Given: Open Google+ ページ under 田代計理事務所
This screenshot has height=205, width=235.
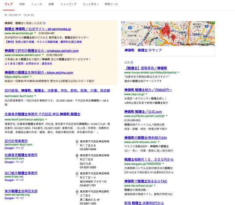Looking at the screenshot, I should (x=14, y=148).
